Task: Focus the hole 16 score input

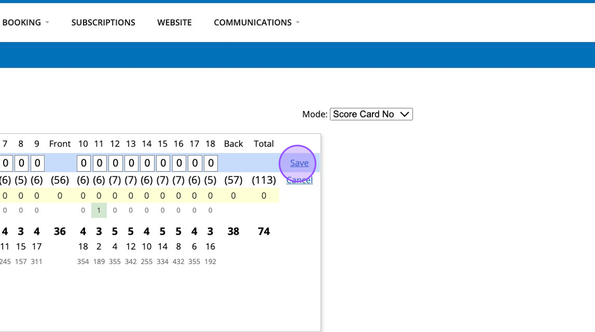Action: click(179, 163)
